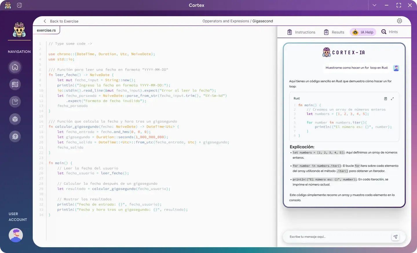Open the cube packages icon in sidebar
417x253 pixels.
tap(15, 119)
